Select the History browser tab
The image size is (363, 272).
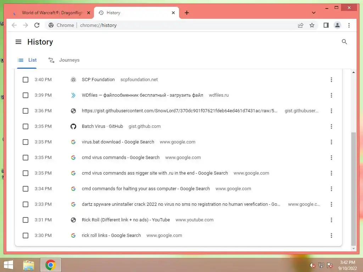(x=136, y=13)
